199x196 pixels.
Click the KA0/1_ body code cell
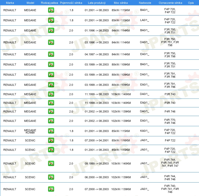point(145,131)
